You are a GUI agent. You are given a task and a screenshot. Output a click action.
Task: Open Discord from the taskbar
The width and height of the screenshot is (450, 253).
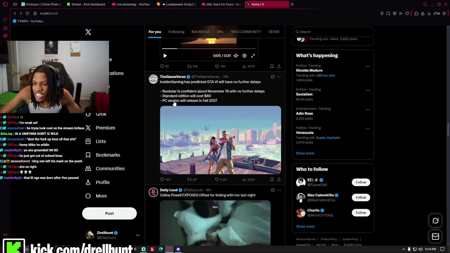(178, 249)
